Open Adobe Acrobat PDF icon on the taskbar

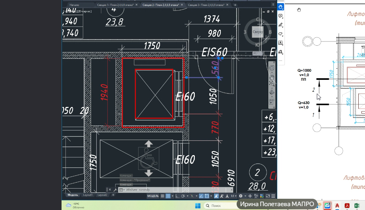pos(347,205)
